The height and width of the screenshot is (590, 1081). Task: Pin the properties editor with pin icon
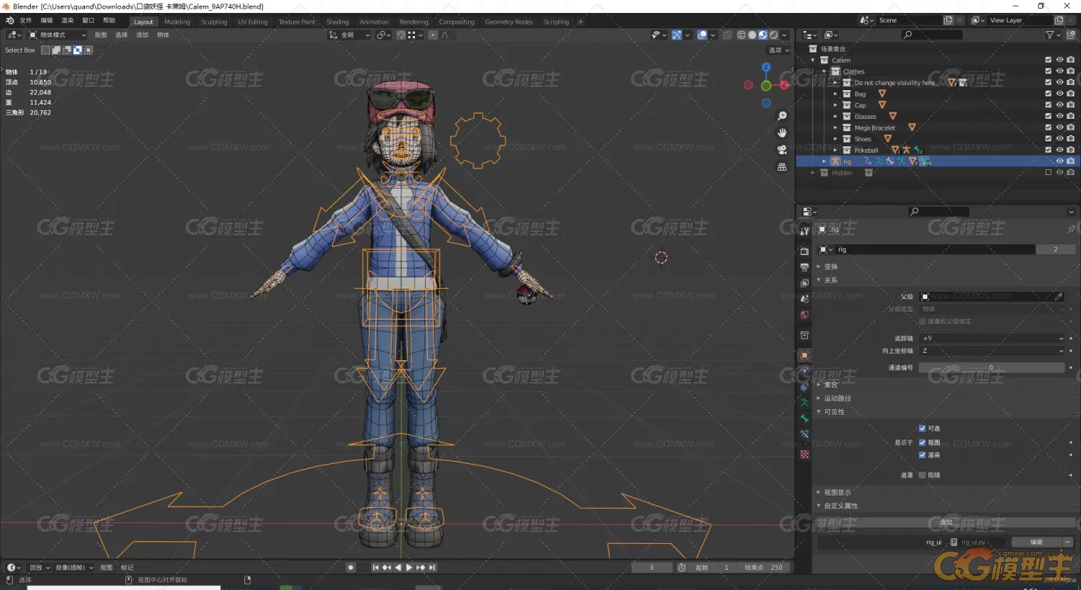click(1071, 229)
